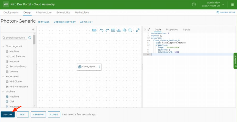Viewport: 237px width, 122px height.
Task: Switch to the Marketplace tab
Action: (x=82, y=13)
